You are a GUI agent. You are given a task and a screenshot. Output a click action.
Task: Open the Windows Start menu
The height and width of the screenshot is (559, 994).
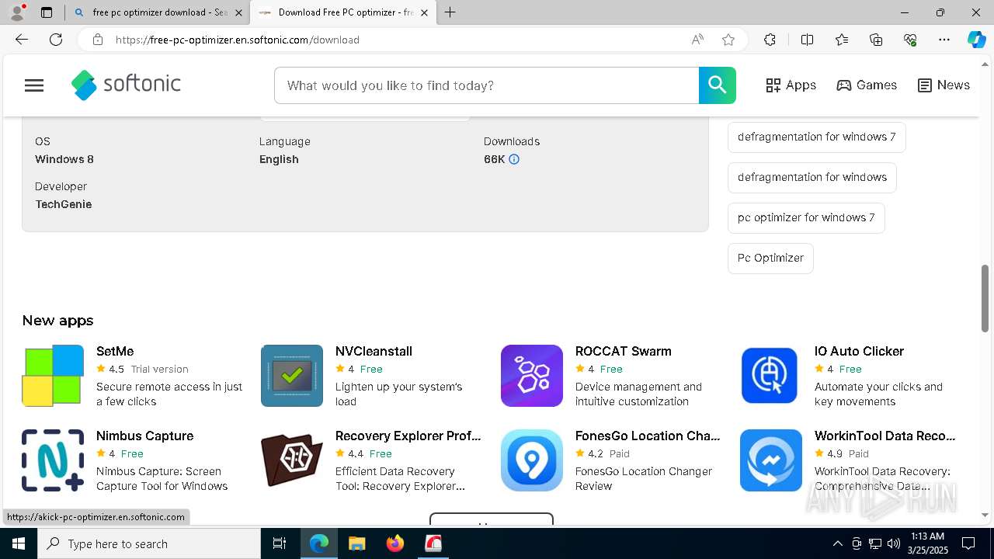(x=19, y=543)
